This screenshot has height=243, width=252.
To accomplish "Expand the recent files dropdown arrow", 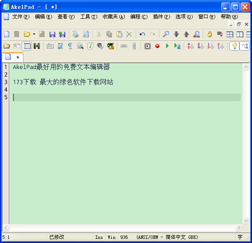I will pyautogui.click(x=34, y=34).
